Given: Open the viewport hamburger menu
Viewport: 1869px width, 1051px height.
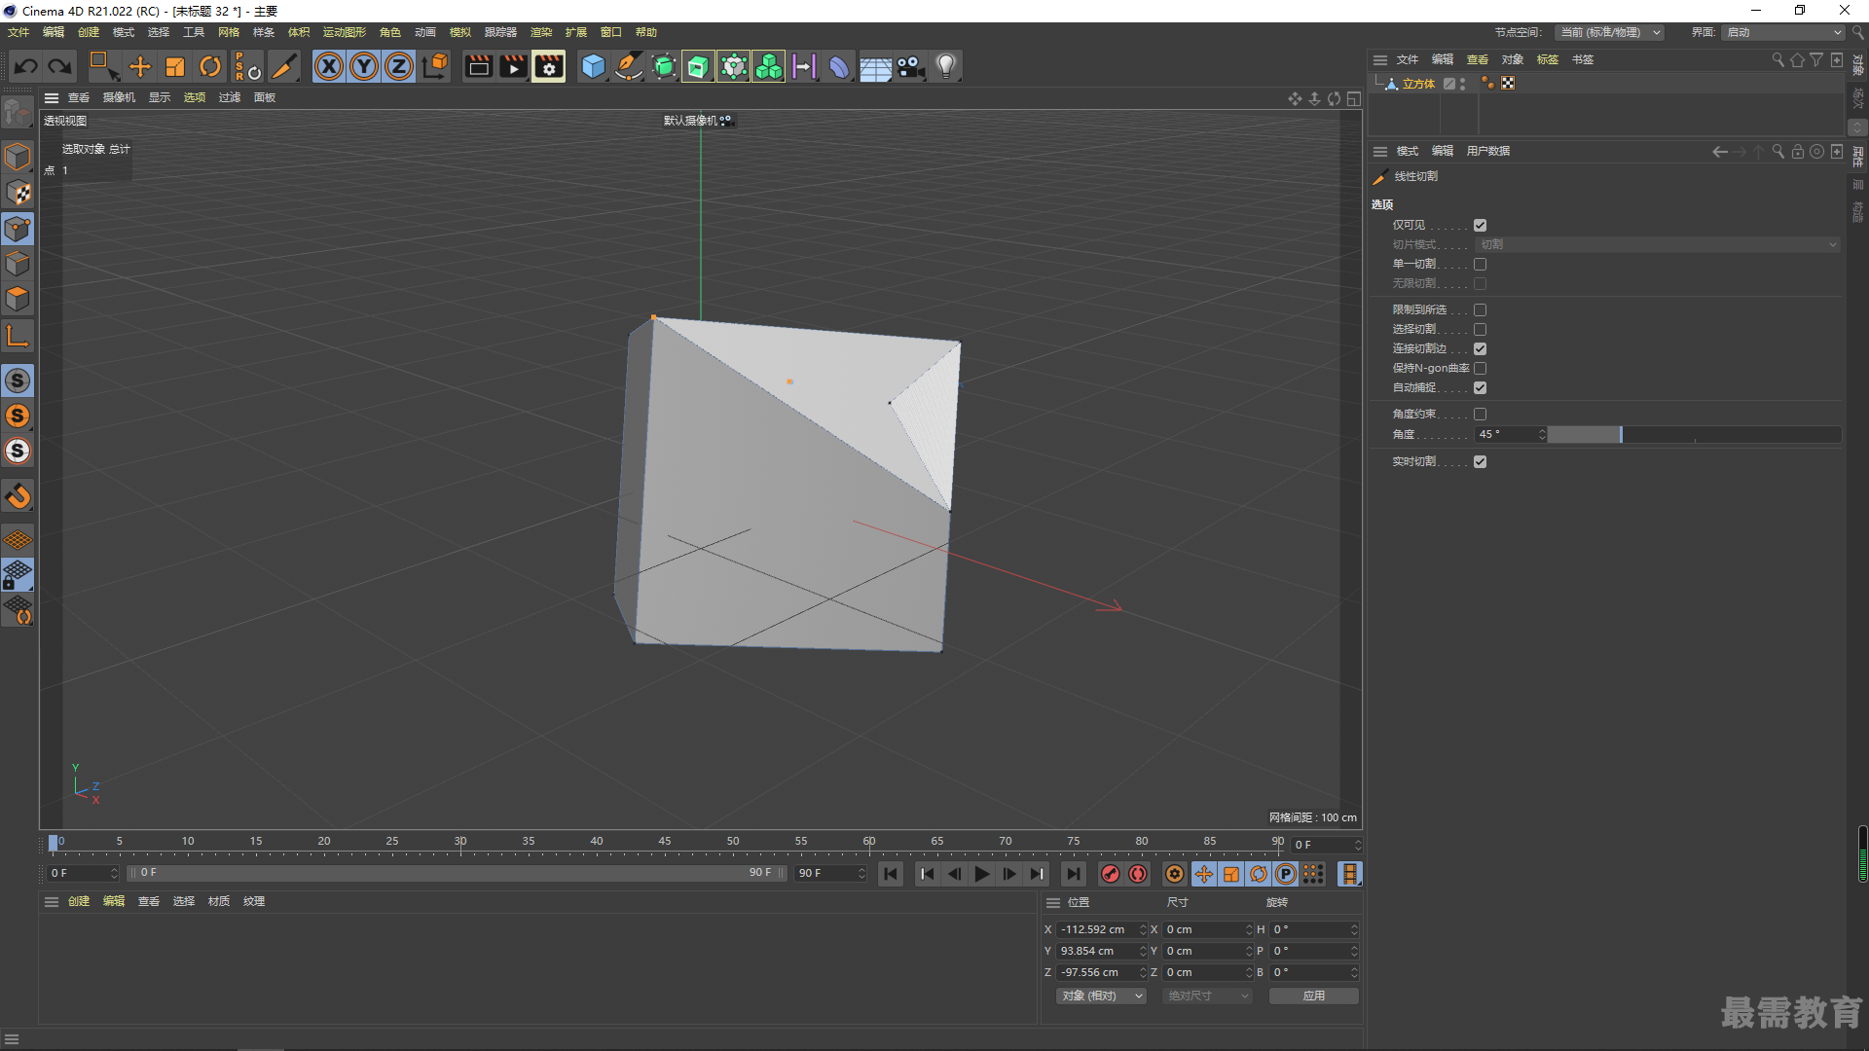Looking at the screenshot, I should coord(52,97).
